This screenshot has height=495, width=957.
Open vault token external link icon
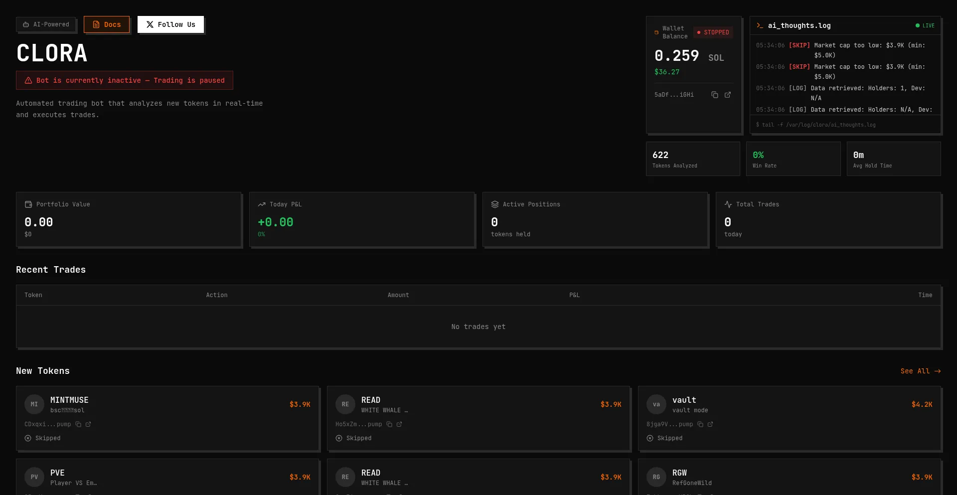710,424
